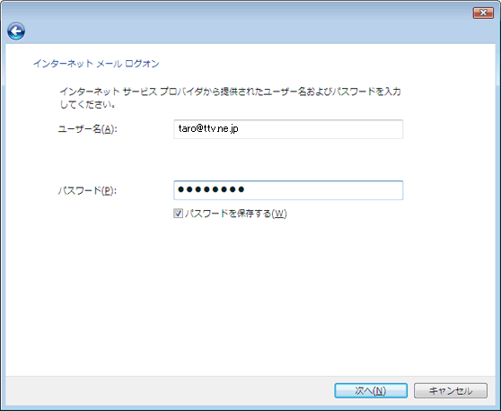Place cursor in the taro@ttv.ne.jp text
501x411 pixels.
[x=208, y=128]
